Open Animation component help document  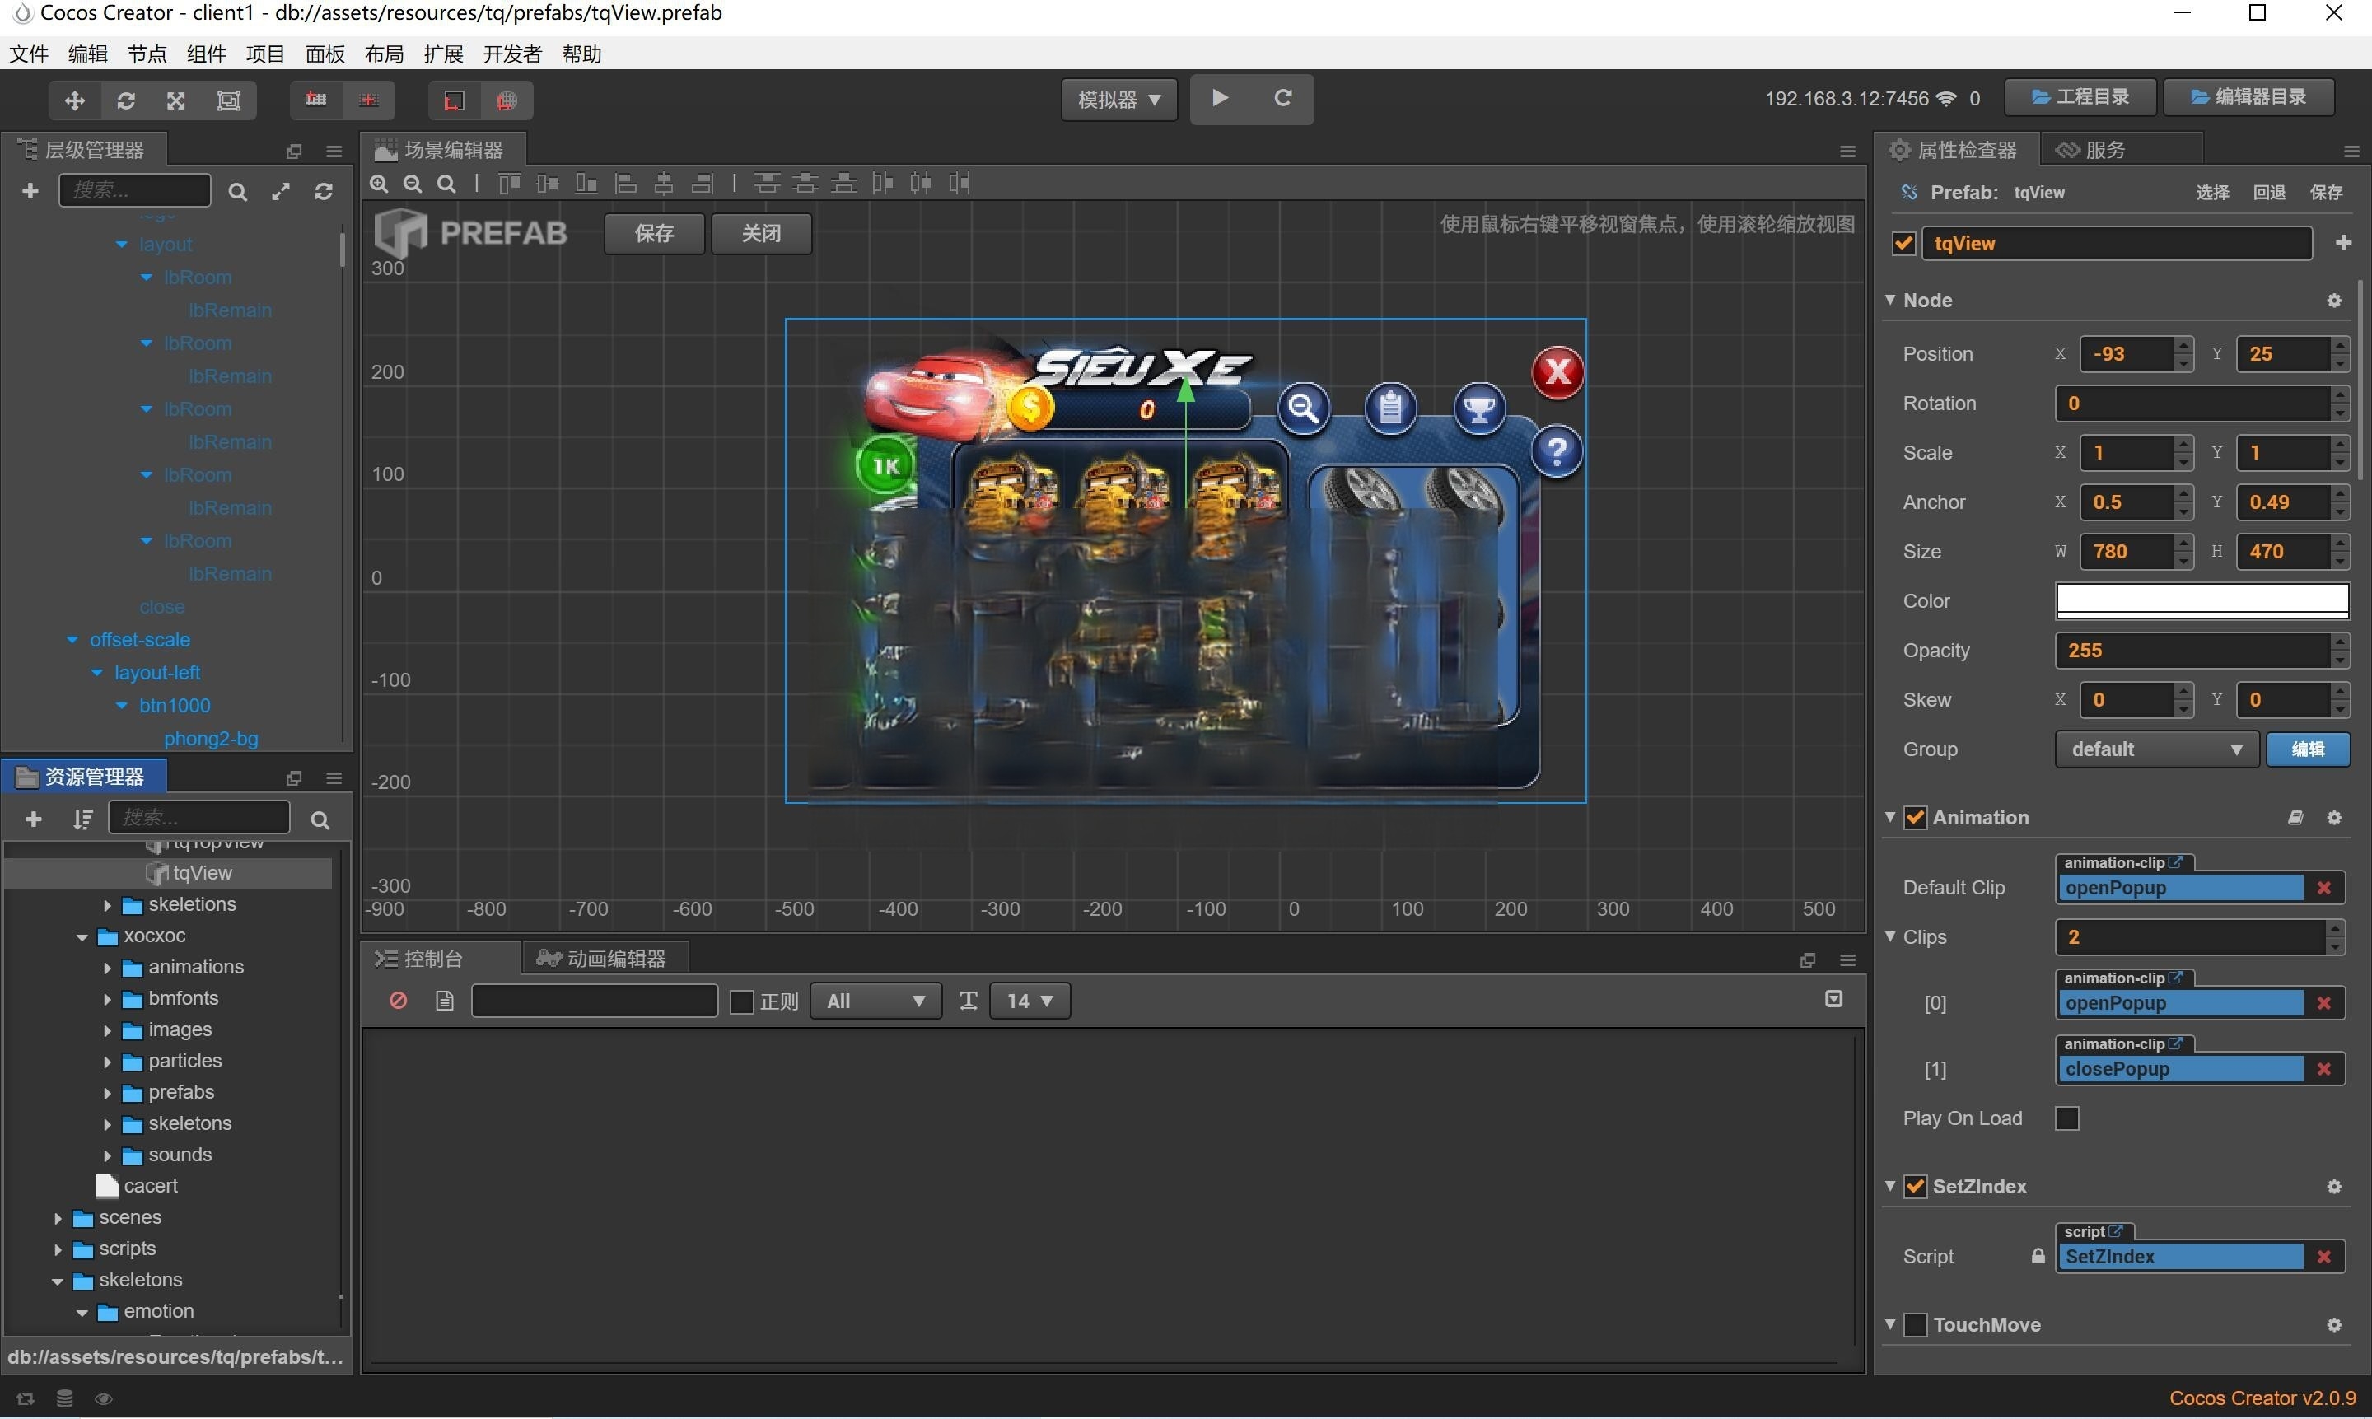(2295, 818)
